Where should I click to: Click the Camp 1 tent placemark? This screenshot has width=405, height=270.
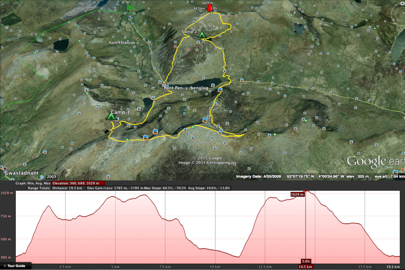pyautogui.click(x=111, y=116)
